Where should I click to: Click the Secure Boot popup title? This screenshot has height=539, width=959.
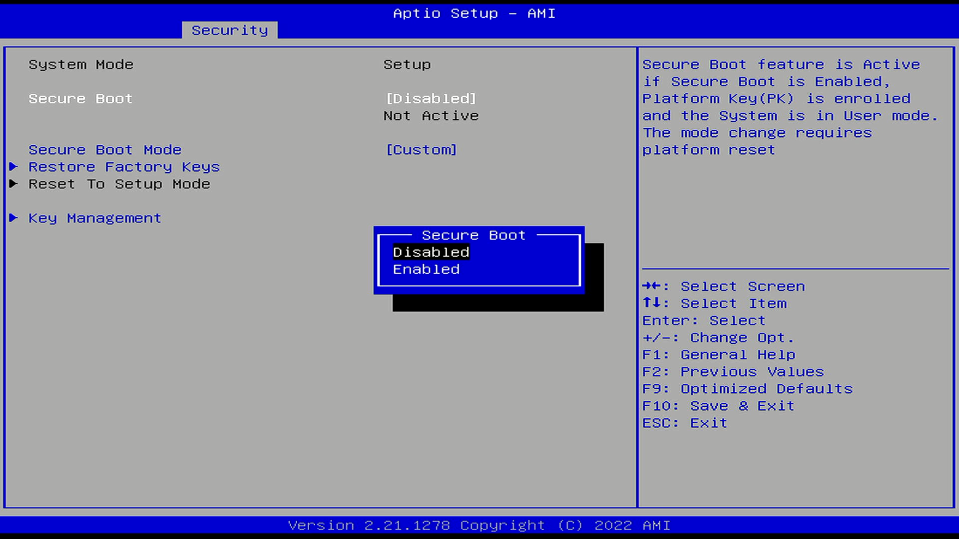[x=474, y=235]
